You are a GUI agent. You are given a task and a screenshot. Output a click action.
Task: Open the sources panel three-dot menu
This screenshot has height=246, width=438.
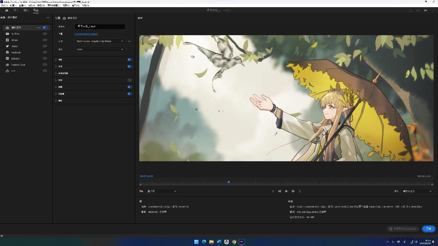pos(48,18)
